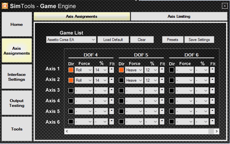Open Axis 1 DOF 6 Force dropdown
This screenshot has width=230, height=144.
[184, 70]
